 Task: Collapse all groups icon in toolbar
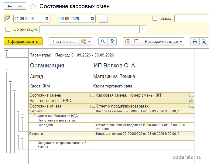pyautogui.click(x=136, y=41)
